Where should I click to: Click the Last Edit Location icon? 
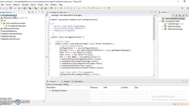[89, 8]
